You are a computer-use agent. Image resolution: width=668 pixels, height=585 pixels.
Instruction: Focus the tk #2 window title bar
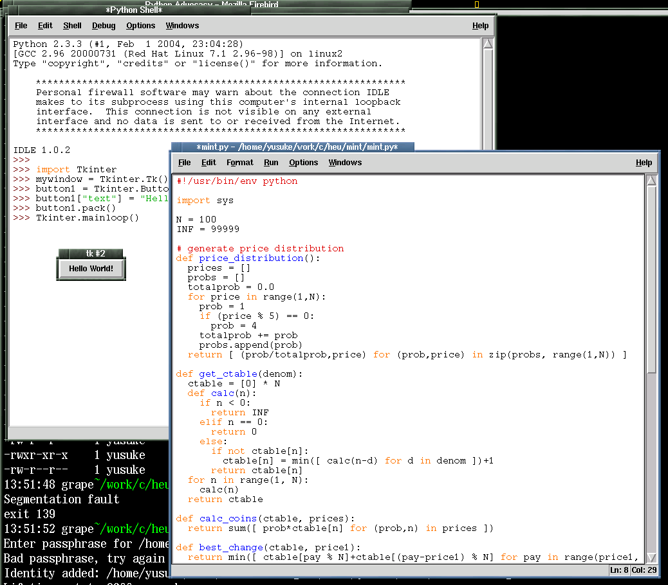(x=91, y=254)
